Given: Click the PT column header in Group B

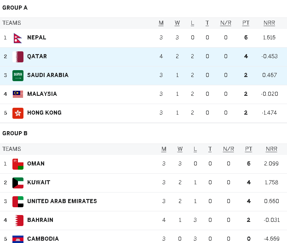Looking at the screenshot, I should [x=248, y=149].
